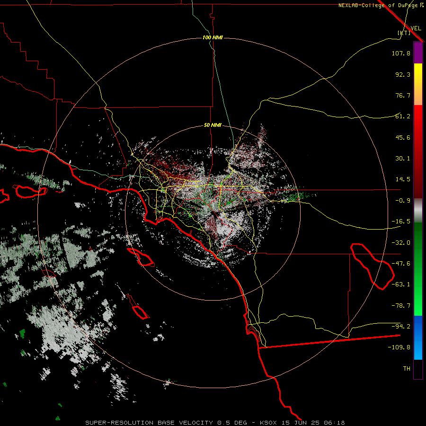Image resolution: width=426 pixels, height=426 pixels.
Task: Click the 92.3 legend value
Action: [403, 74]
